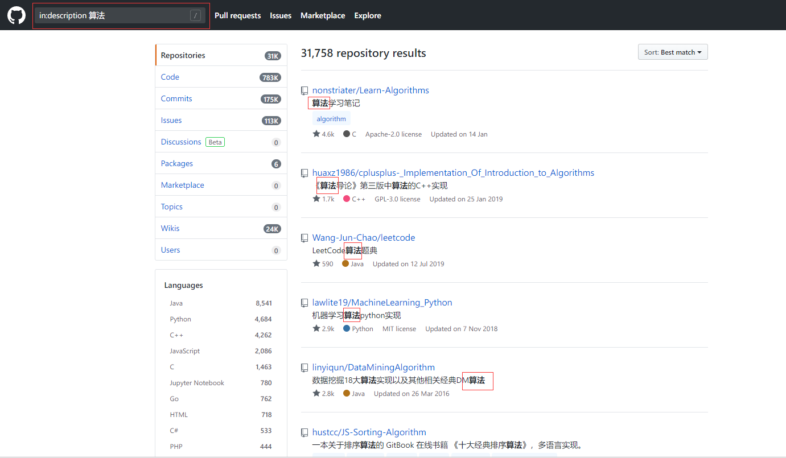This screenshot has height=458, width=786.
Task: Filter results by Jupyter Notebook language
Action: click(x=221, y=383)
